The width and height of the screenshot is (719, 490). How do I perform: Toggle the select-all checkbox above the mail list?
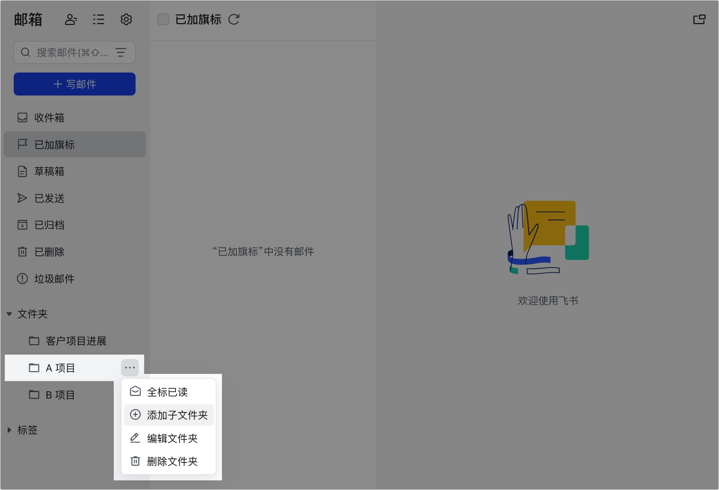(163, 19)
